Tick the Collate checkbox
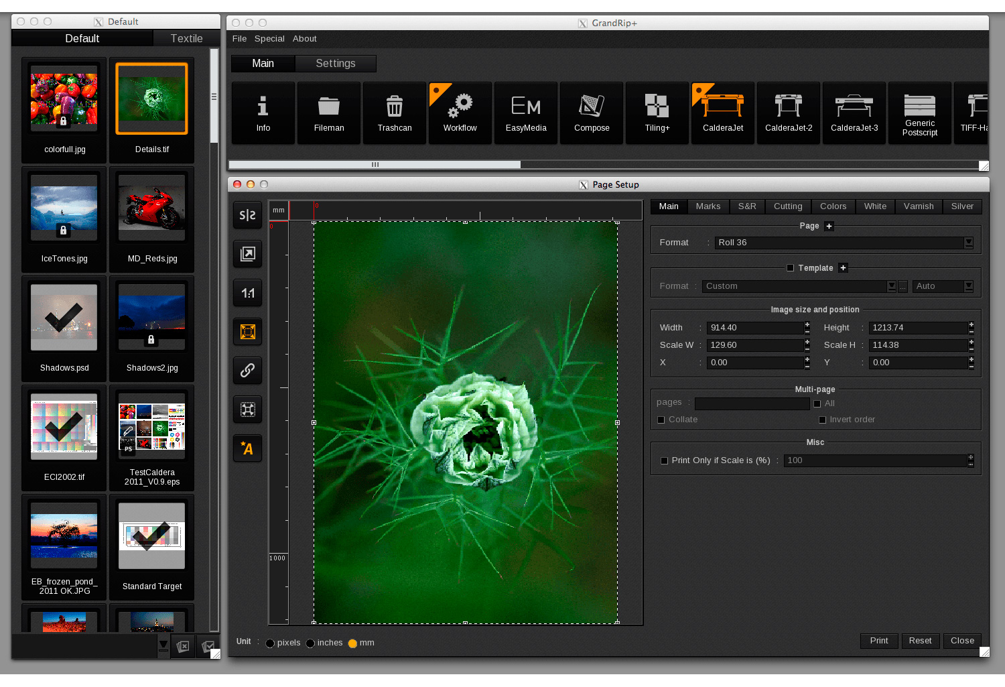Image resolution: width=1005 pixels, height=687 pixels. pyautogui.click(x=661, y=420)
